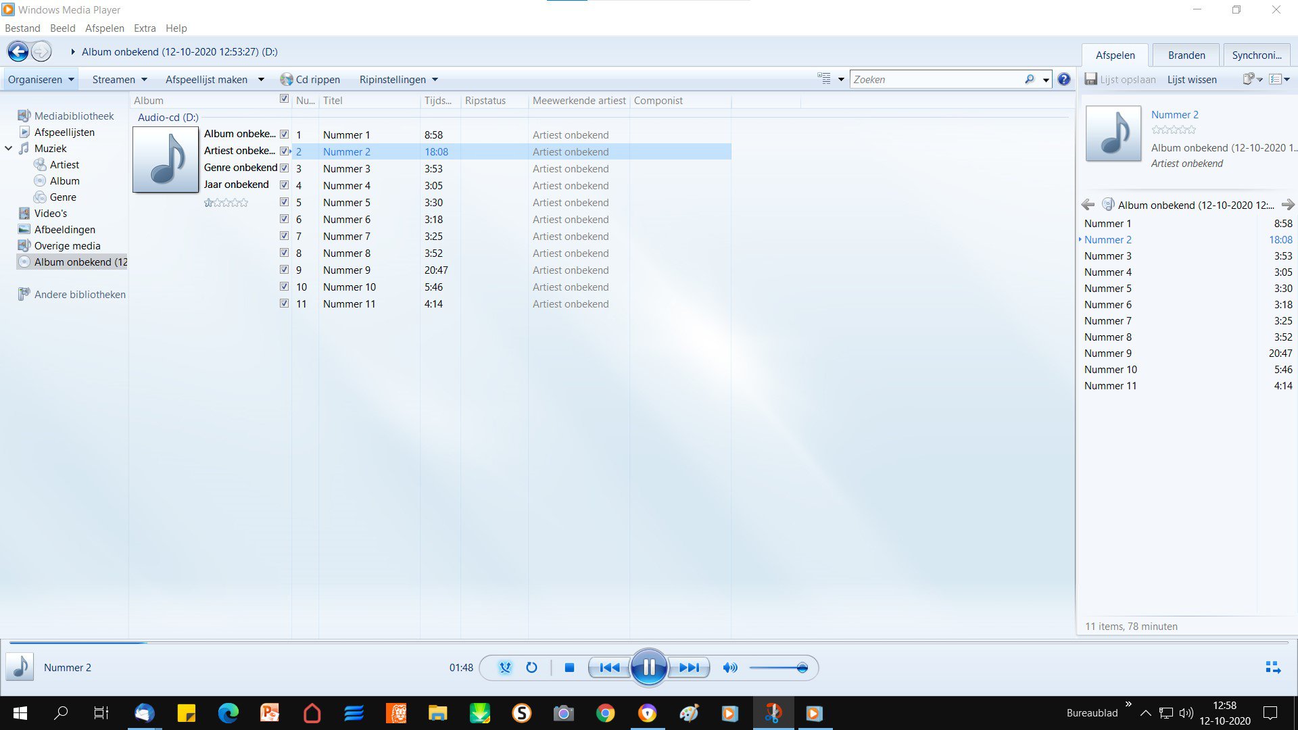The width and height of the screenshot is (1298, 730).
Task: Click the view options icon
Action: pyautogui.click(x=824, y=78)
